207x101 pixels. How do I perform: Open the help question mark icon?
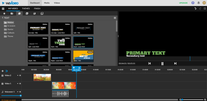pyautogui.click(x=193, y=3)
